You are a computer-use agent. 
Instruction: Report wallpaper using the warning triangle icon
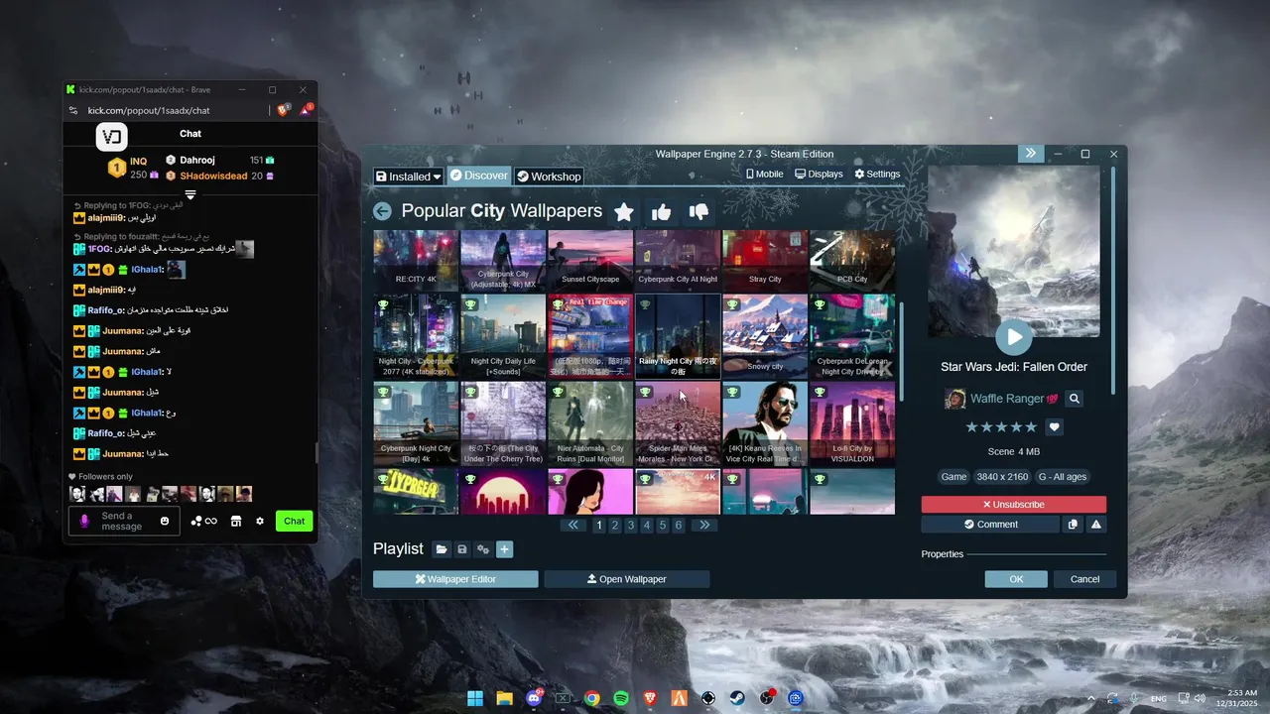[1096, 525]
